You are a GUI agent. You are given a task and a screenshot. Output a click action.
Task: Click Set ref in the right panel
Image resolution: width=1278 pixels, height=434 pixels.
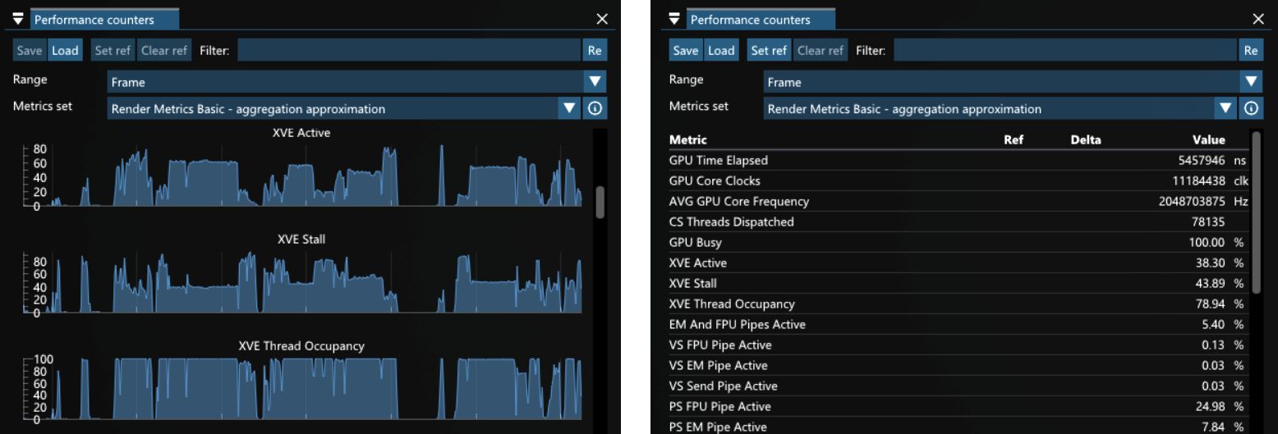(769, 50)
